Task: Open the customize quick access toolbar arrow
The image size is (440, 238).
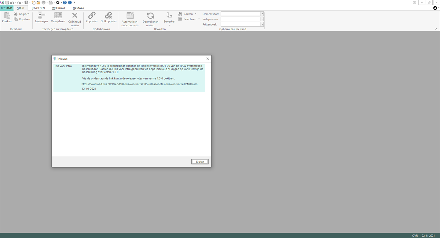Action: [74, 2]
